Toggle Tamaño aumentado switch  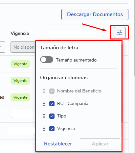47,60
